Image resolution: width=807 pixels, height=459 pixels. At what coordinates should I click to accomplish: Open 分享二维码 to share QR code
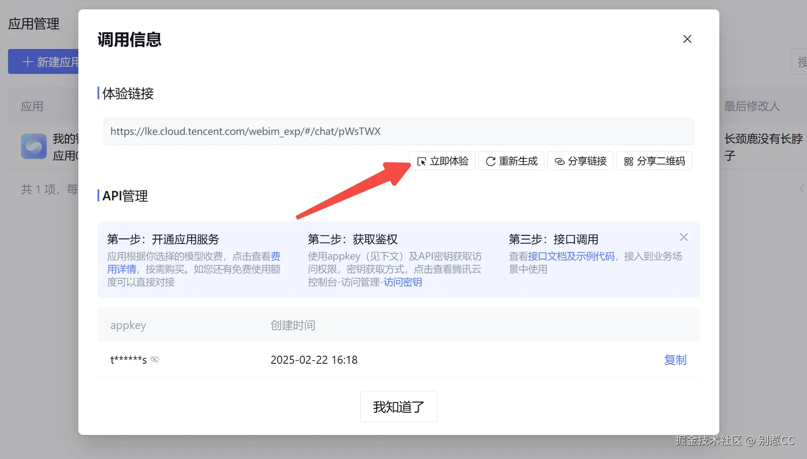[x=654, y=161]
